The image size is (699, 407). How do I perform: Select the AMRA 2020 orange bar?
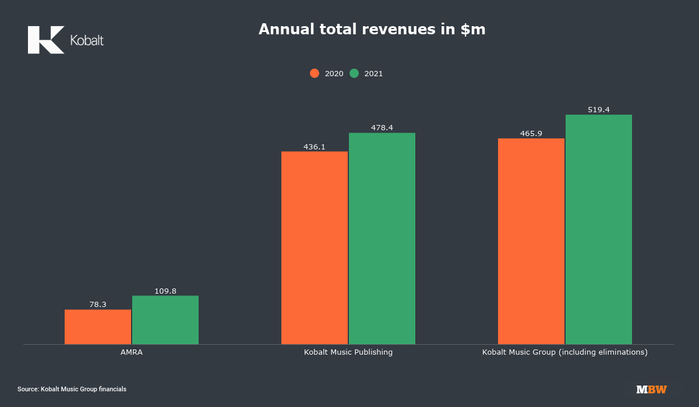[x=98, y=327]
